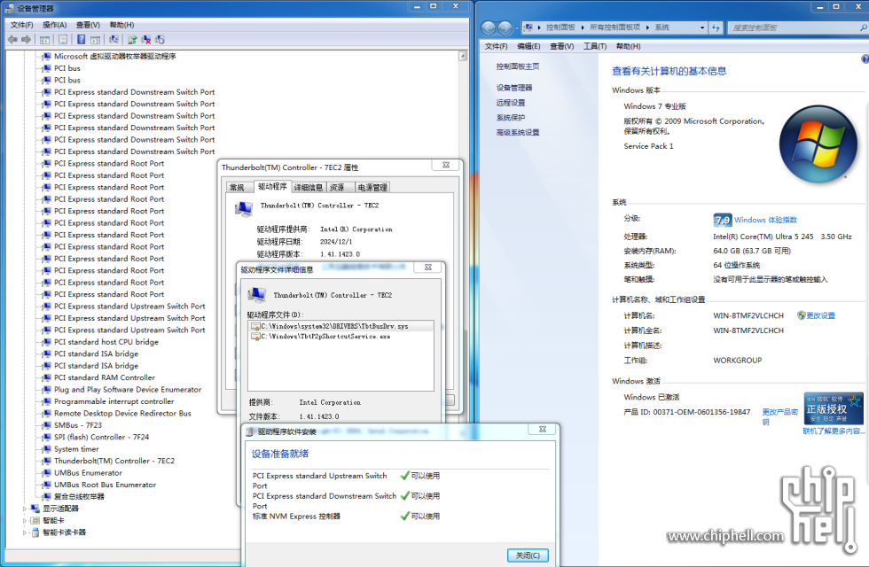Screen dimensions: 869x567
Task: Expand the 智能卡 tree node
Action: [25, 521]
